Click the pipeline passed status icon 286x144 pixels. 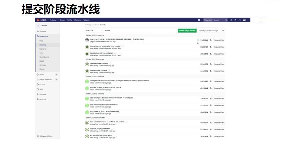pos(198,40)
